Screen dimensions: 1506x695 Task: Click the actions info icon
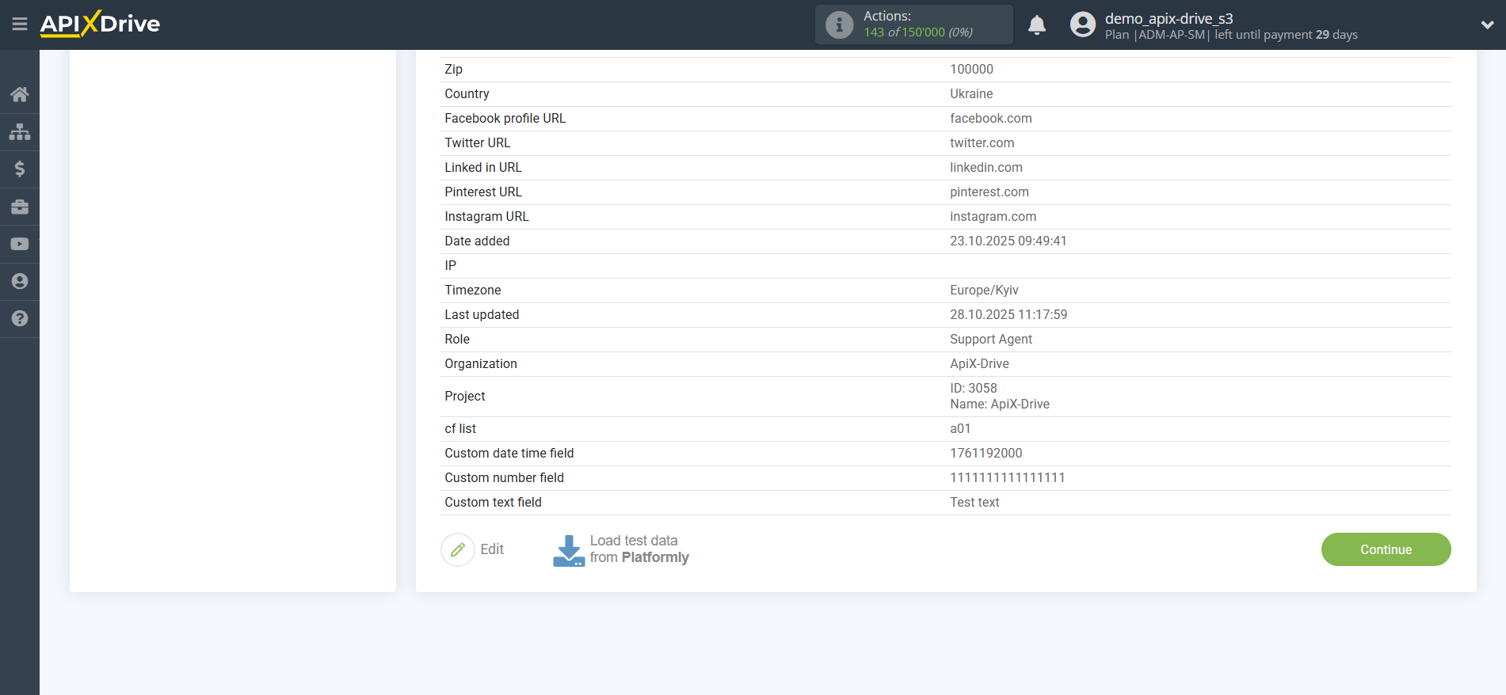[x=839, y=25]
